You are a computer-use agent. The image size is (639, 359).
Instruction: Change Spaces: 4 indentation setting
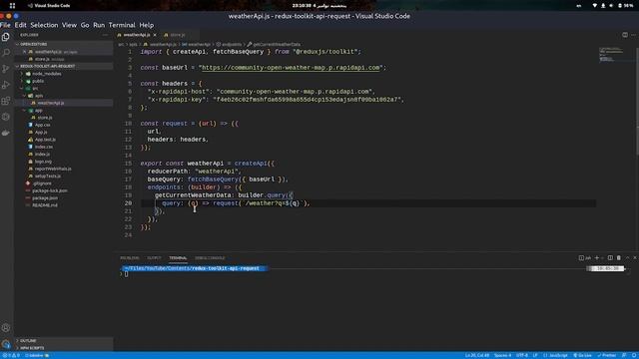[502, 355]
